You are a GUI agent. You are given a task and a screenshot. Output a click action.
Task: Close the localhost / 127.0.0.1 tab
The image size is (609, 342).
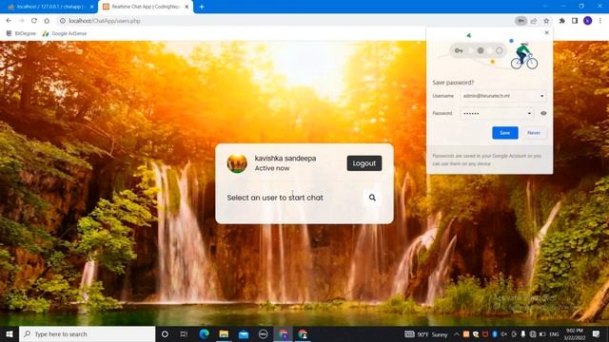pyautogui.click(x=91, y=7)
